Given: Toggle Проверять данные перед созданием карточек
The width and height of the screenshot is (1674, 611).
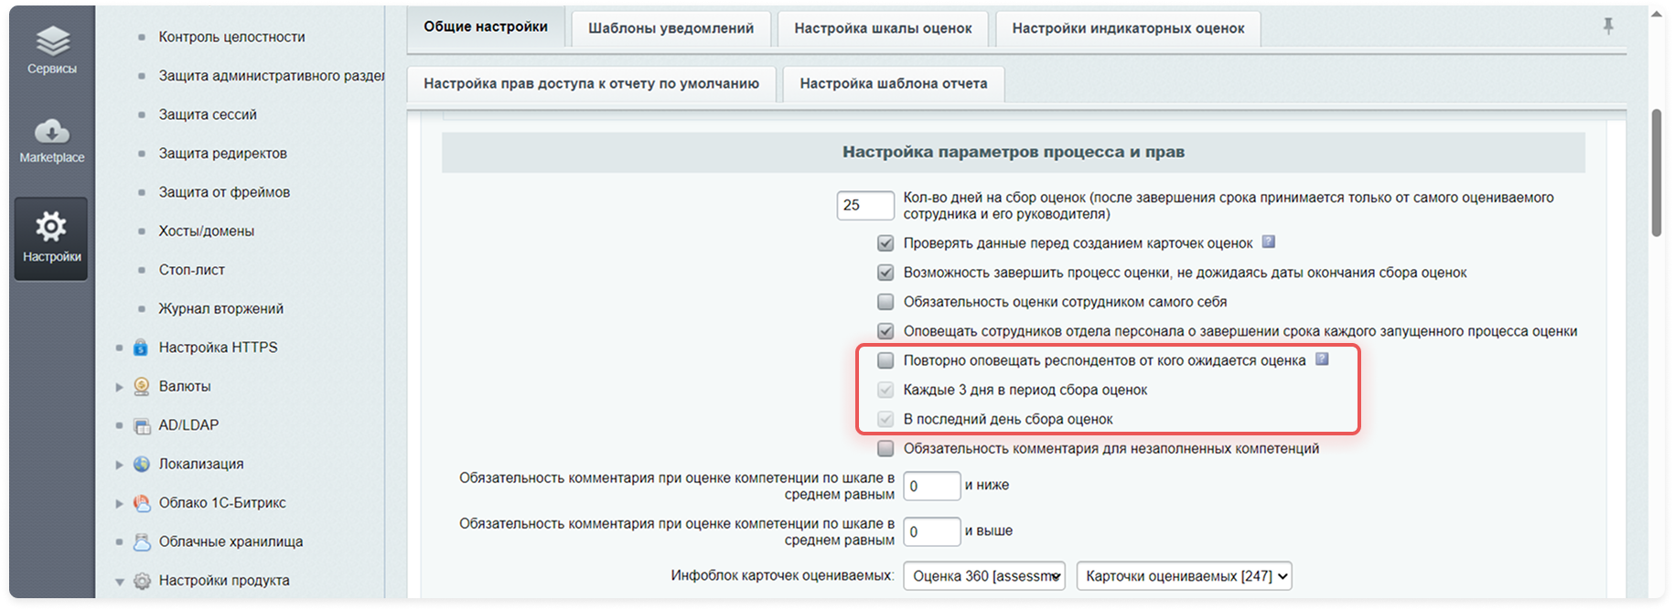Looking at the screenshot, I should (885, 243).
